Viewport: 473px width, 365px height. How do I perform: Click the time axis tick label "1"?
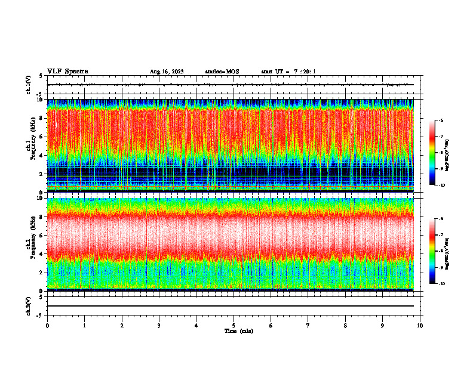[84, 326]
